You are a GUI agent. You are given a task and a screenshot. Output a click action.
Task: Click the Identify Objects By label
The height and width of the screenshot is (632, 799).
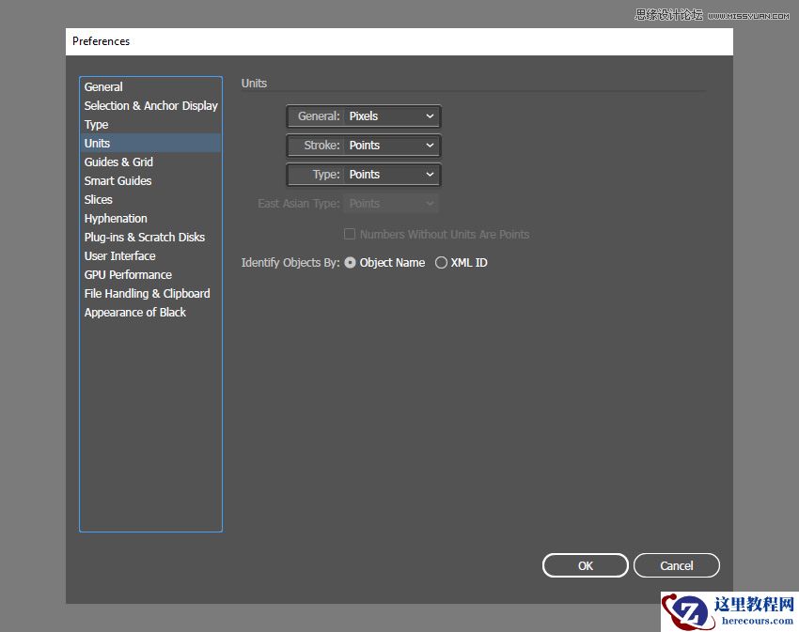(290, 263)
